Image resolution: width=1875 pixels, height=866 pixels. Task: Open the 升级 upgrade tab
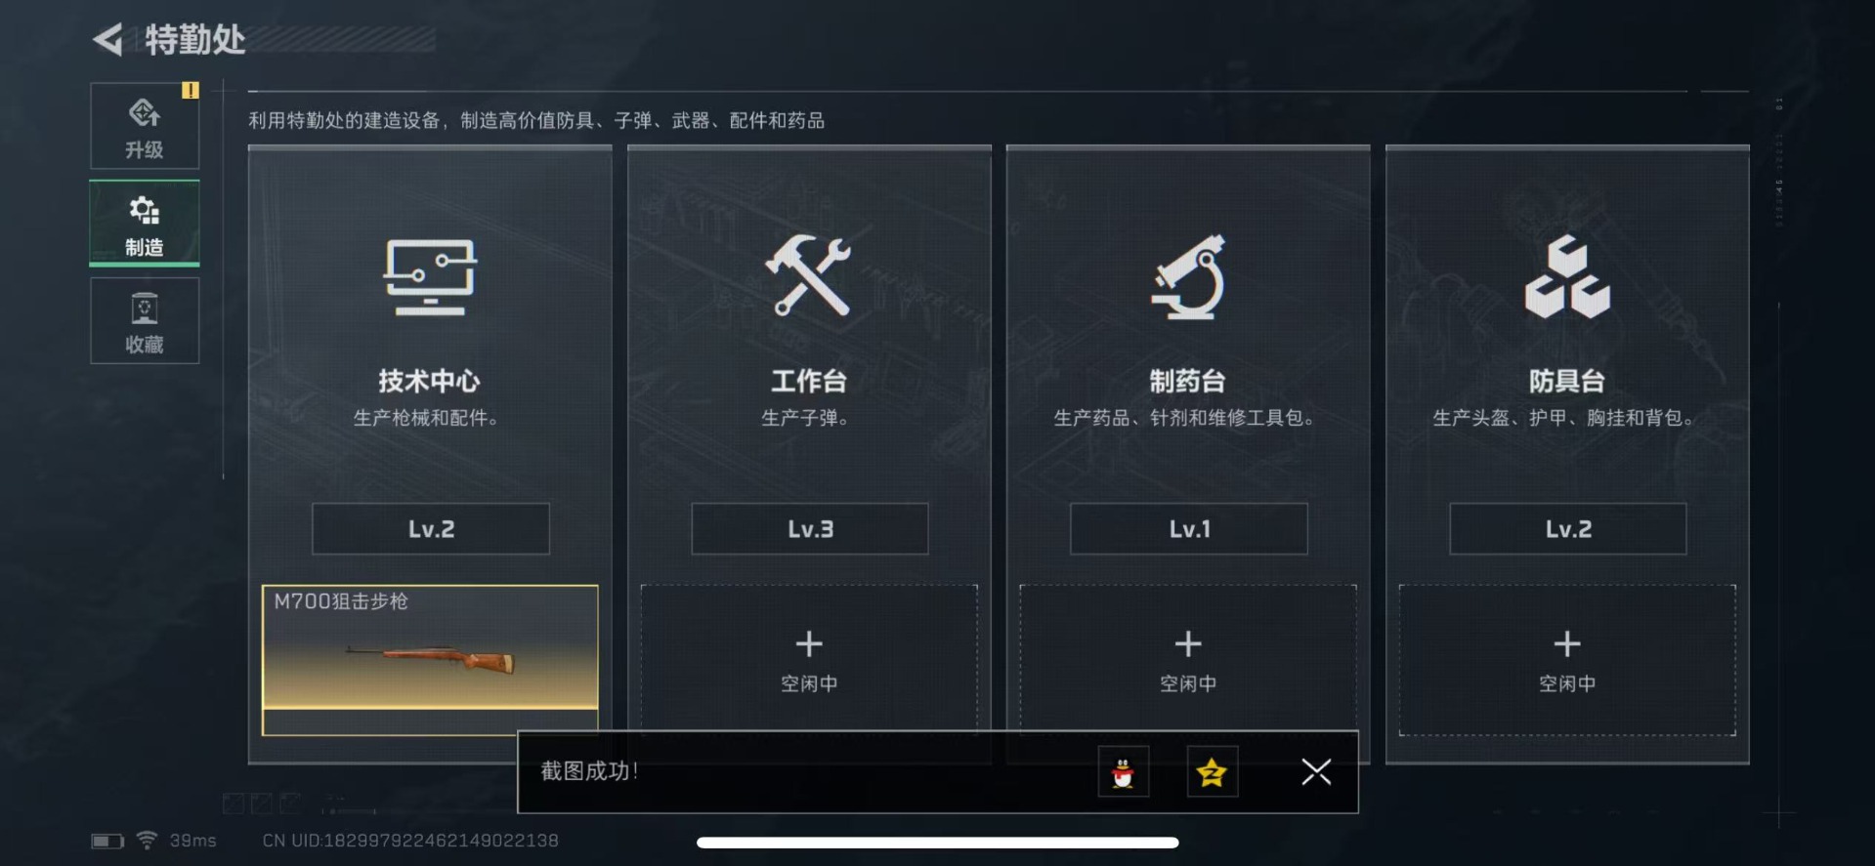point(145,126)
